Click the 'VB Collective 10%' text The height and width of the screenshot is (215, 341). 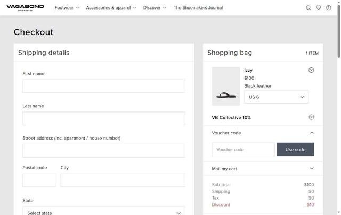pyautogui.click(x=231, y=117)
